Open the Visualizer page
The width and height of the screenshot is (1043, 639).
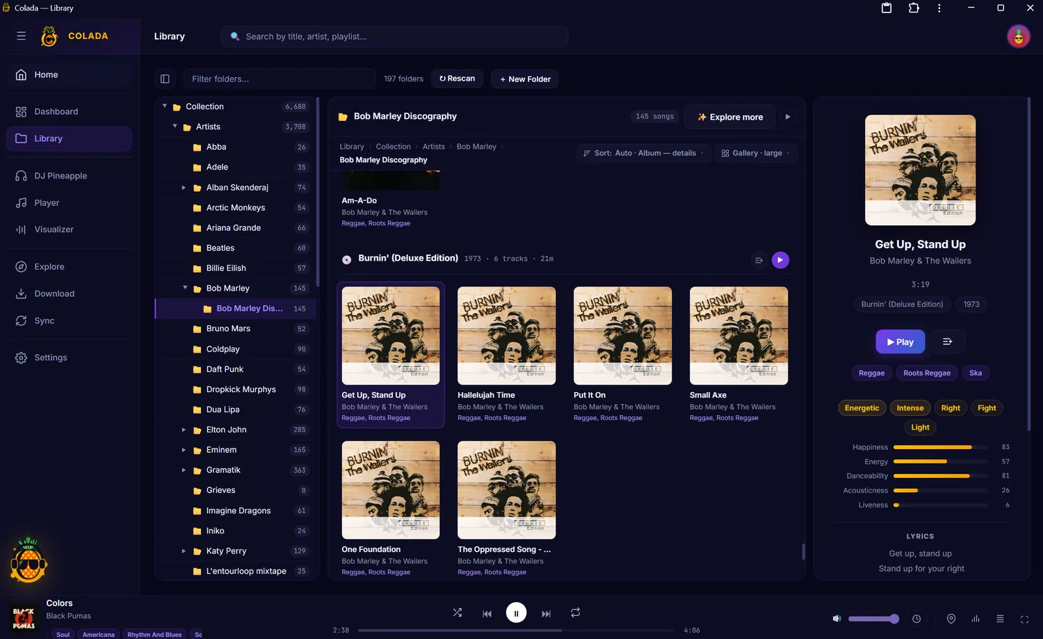tap(69, 229)
